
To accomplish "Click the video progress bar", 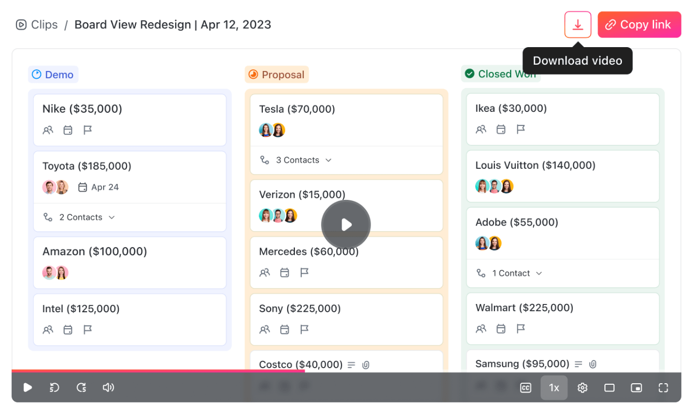I will point(346,371).
